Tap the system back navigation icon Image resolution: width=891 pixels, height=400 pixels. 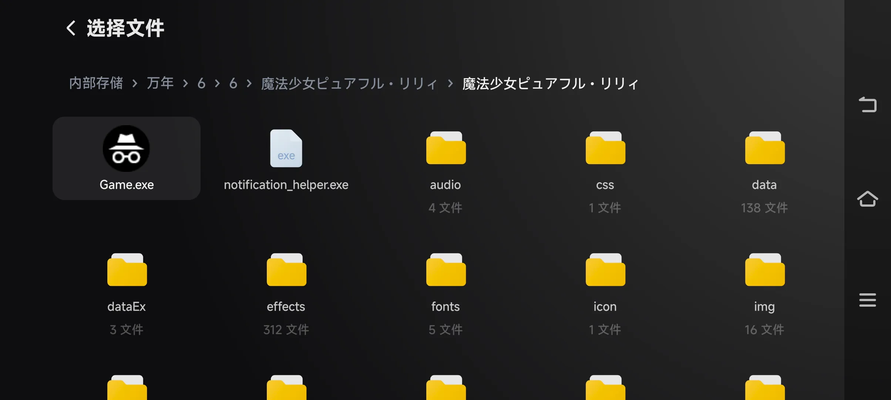(x=868, y=104)
